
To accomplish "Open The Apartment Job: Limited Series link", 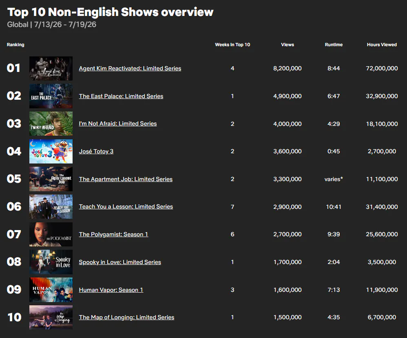I will pos(126,179).
